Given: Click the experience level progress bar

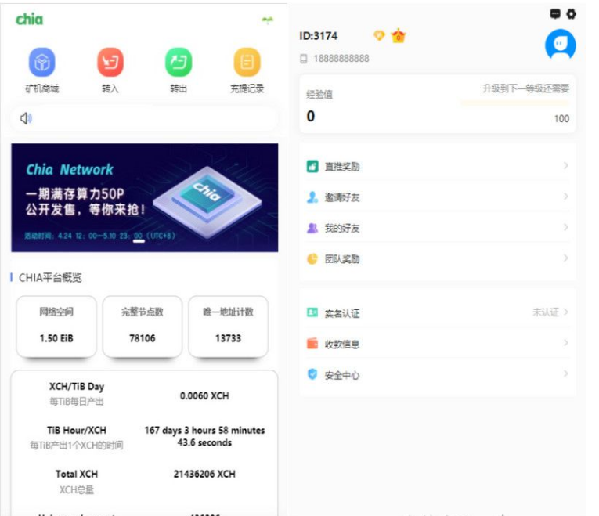Looking at the screenshot, I should 514,103.
